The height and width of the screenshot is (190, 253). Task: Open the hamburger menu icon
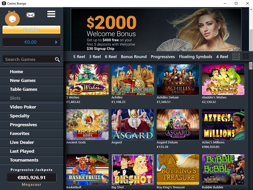pyautogui.click(x=51, y=14)
